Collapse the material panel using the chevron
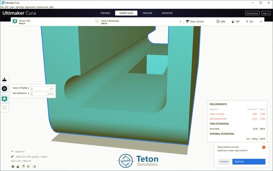This screenshot has height=171, width=273. pyautogui.click(x=180, y=22)
